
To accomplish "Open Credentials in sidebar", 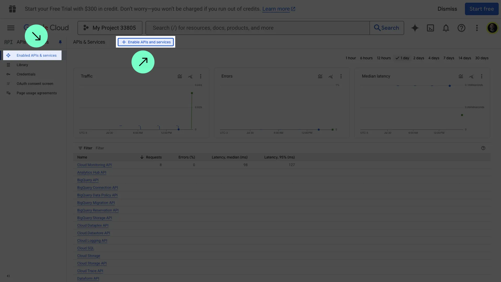I will click(26, 74).
